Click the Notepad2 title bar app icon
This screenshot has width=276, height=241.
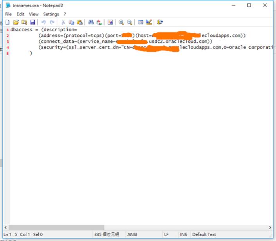(x=8, y=5)
